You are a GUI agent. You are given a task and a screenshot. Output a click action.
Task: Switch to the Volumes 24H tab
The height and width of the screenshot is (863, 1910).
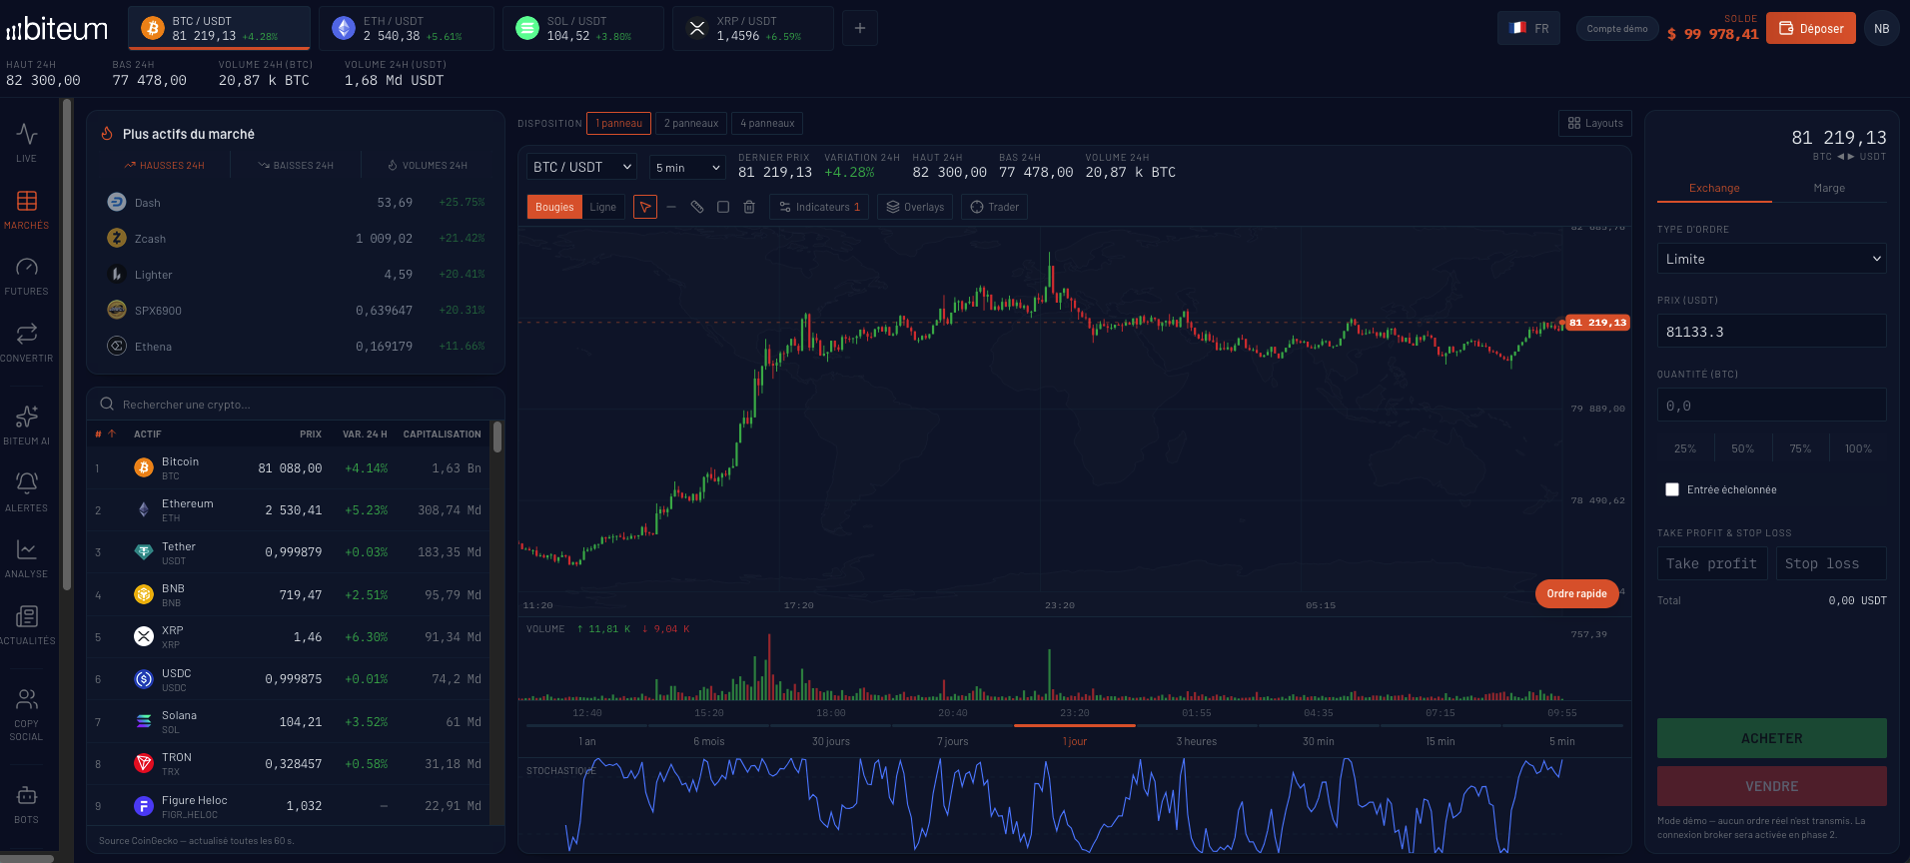pos(428,166)
